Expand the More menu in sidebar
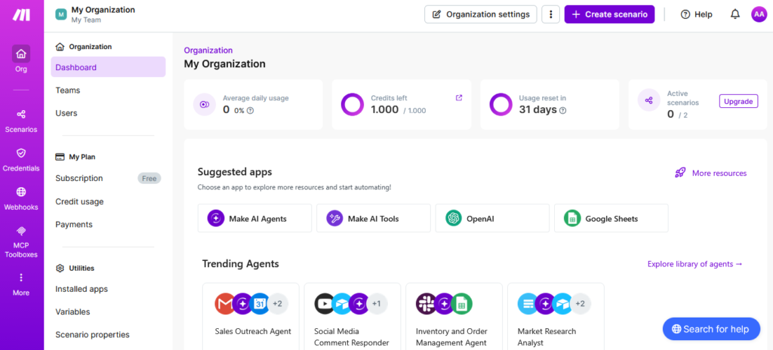 21,284
